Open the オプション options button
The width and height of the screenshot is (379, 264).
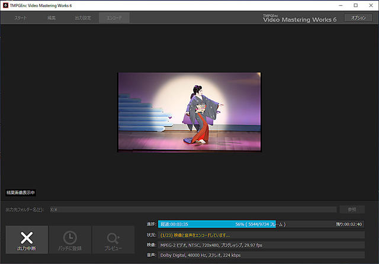click(x=358, y=18)
